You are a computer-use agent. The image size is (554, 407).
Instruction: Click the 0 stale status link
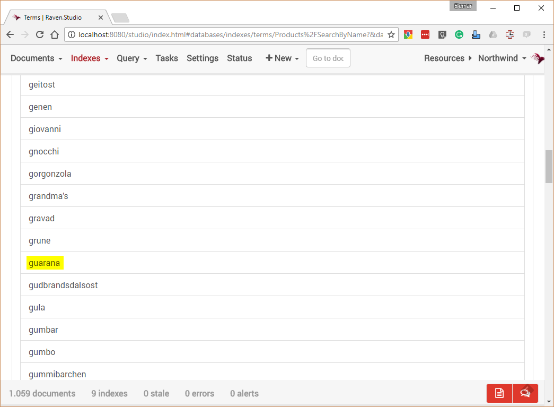point(156,394)
